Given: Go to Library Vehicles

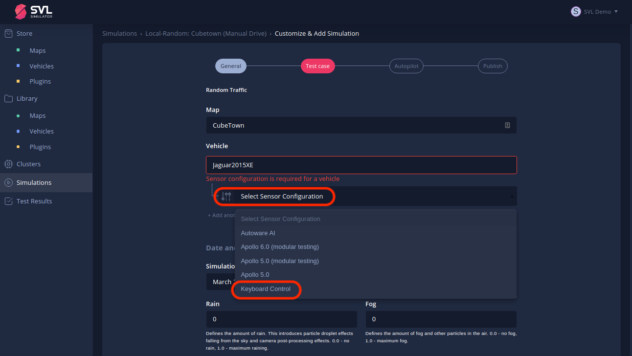Looking at the screenshot, I should [42, 132].
